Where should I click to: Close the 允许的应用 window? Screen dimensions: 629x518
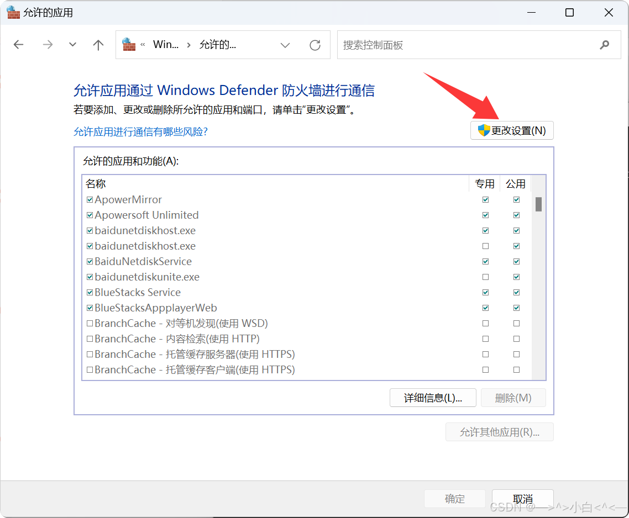coord(609,13)
